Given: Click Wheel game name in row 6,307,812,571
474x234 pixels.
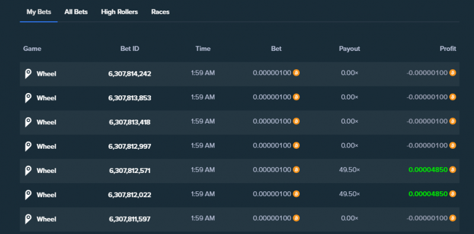Looking at the screenshot, I should 47,171.
